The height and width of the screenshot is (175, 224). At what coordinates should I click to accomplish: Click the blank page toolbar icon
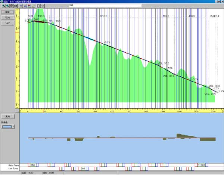[x=38, y=6]
